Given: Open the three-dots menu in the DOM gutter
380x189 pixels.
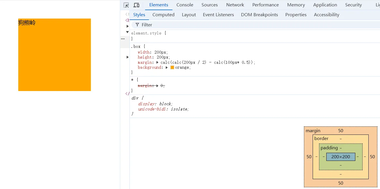Looking at the screenshot, I should 123,39.
